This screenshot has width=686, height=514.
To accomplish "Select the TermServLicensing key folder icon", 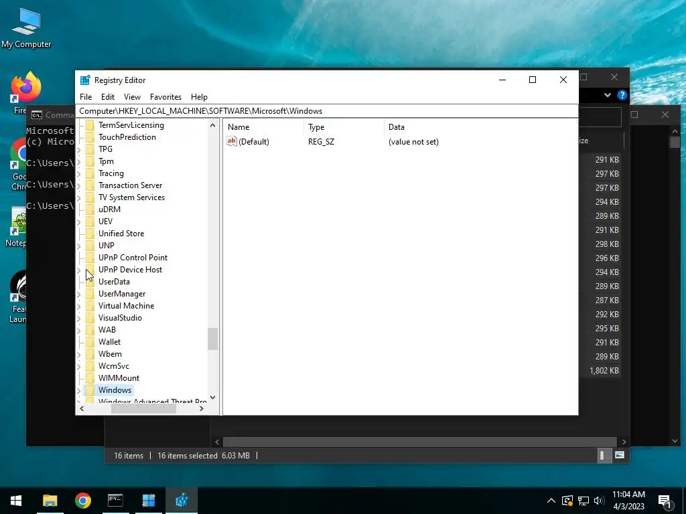I will (90, 125).
